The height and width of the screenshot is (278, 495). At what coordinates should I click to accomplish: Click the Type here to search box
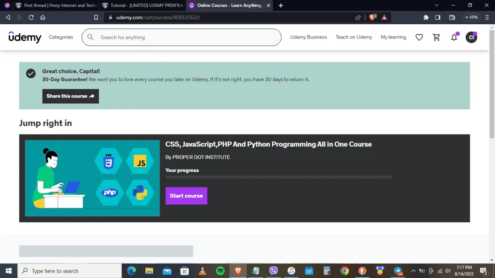click(x=70, y=271)
